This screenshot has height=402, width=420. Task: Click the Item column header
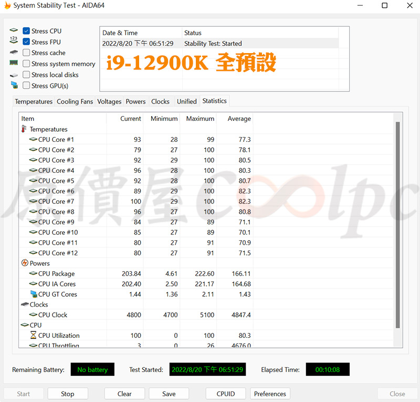(62, 119)
